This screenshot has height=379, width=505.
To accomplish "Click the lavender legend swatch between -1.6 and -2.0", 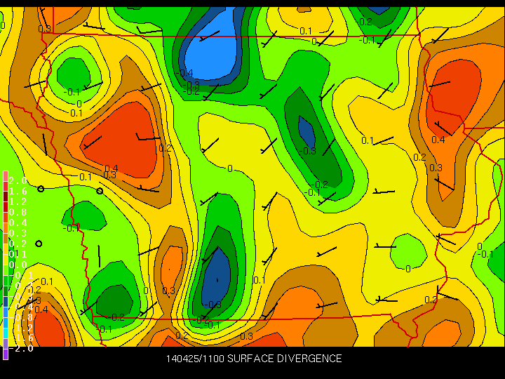I will coord(6,343).
